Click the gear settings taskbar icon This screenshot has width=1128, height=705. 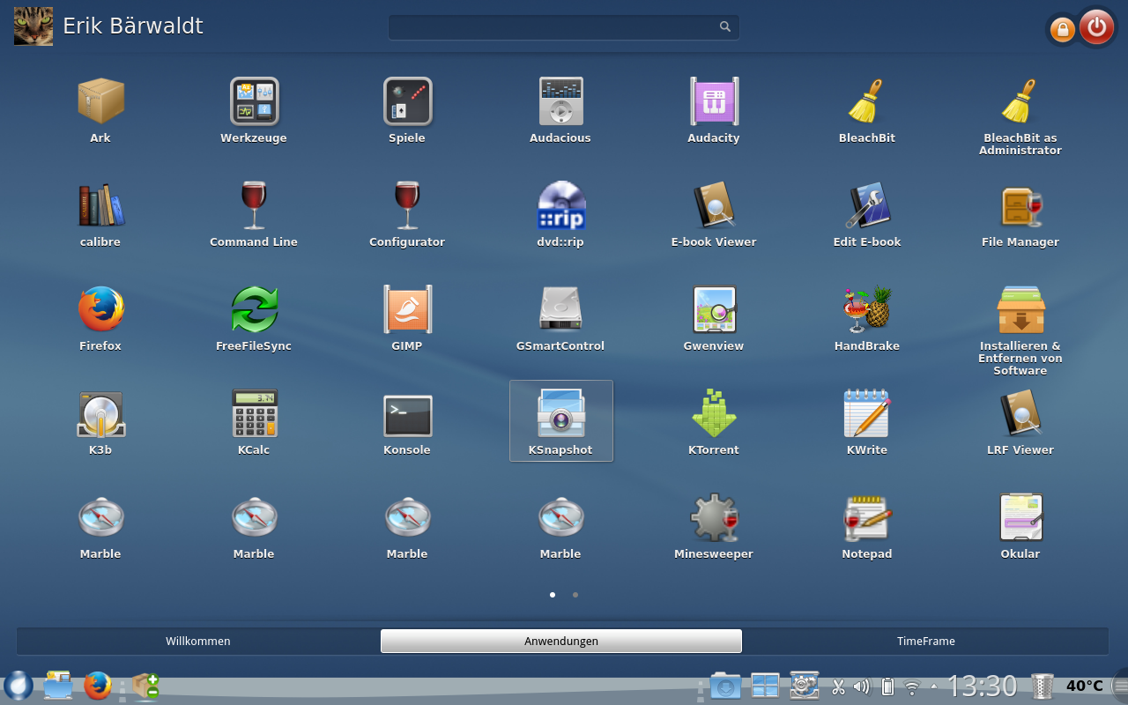(805, 686)
